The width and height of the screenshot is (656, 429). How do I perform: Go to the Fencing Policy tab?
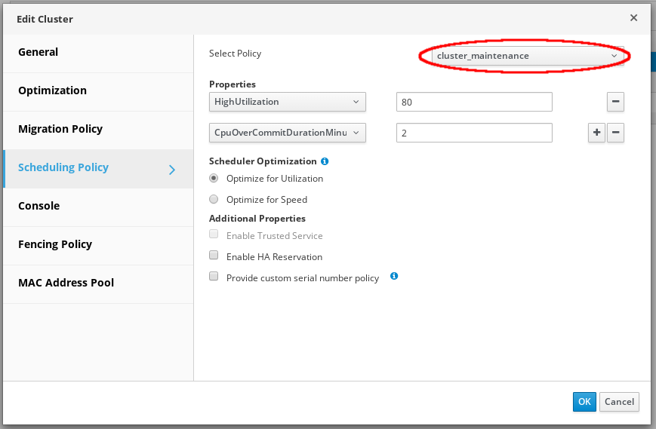(55, 244)
